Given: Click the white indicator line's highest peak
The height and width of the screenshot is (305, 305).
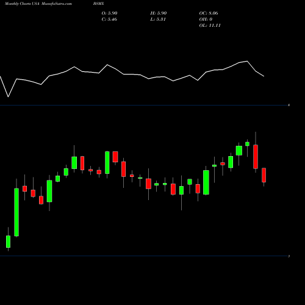Looking at the screenshot, I should (x=247, y=61).
